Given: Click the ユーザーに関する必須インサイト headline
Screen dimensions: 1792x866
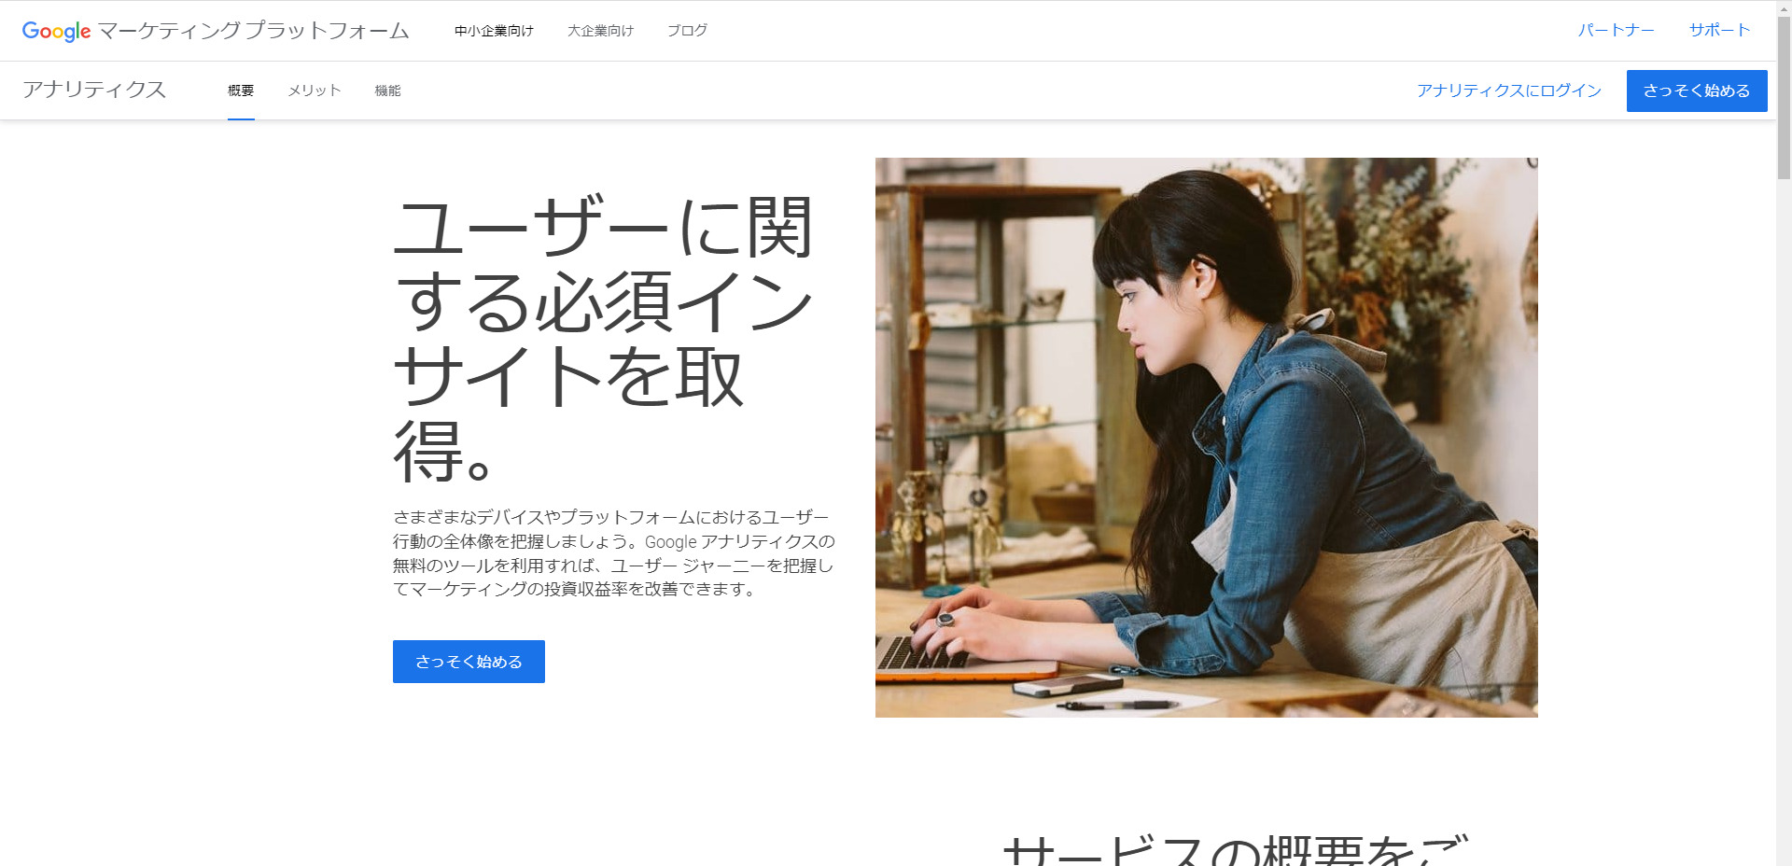Looking at the screenshot, I should 603,339.
